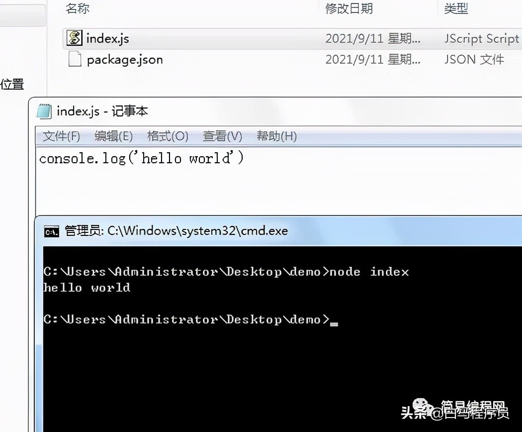Sort files by the 类型 column header
522x432 pixels.
pyautogui.click(x=456, y=8)
